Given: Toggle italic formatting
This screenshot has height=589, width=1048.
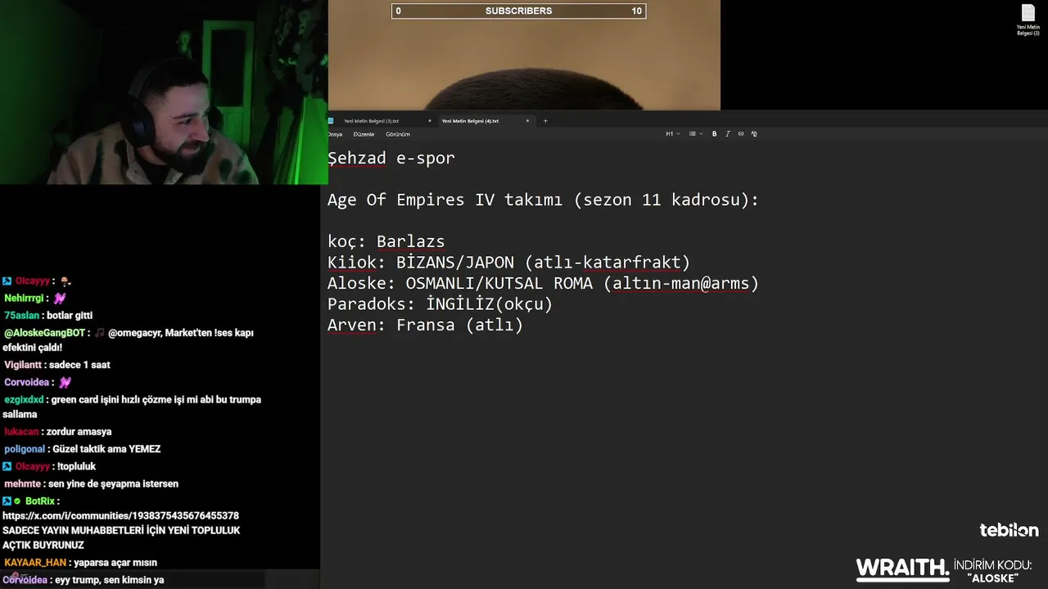Looking at the screenshot, I should pyautogui.click(x=727, y=134).
